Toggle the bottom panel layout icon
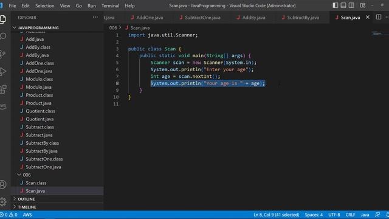The width and height of the screenshot is (389, 219). coord(343,5)
